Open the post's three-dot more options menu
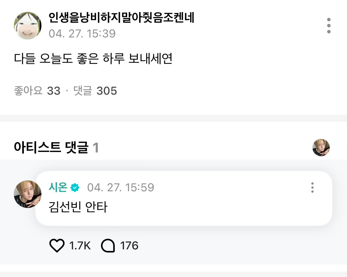347x277 pixels. 329,26
